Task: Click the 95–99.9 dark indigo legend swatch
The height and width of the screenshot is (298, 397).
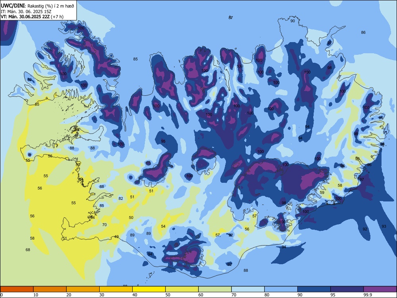Action: (x=347, y=289)
